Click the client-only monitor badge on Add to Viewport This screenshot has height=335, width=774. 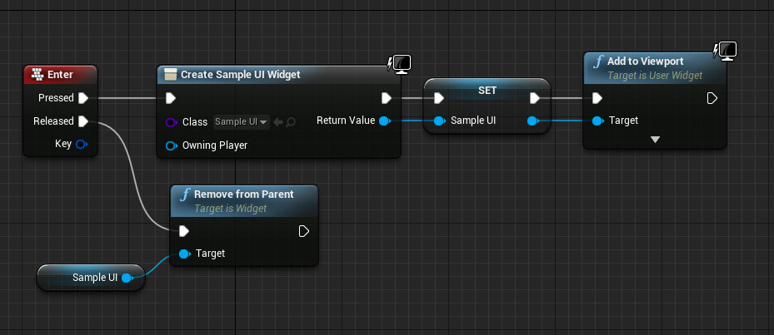coord(726,52)
